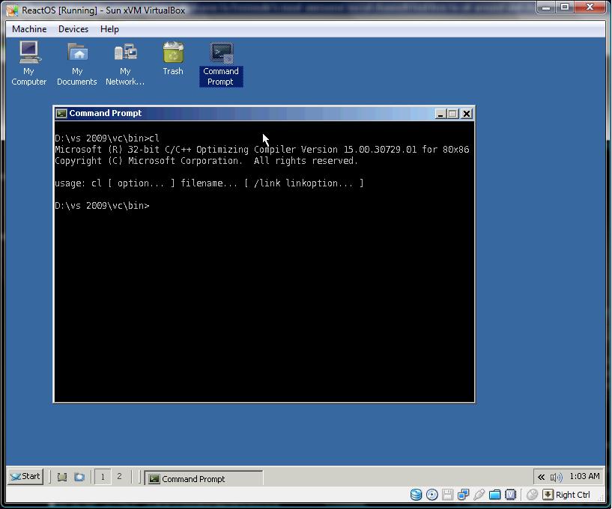
Task: Open the My Computer desktop icon
Action: (29, 64)
